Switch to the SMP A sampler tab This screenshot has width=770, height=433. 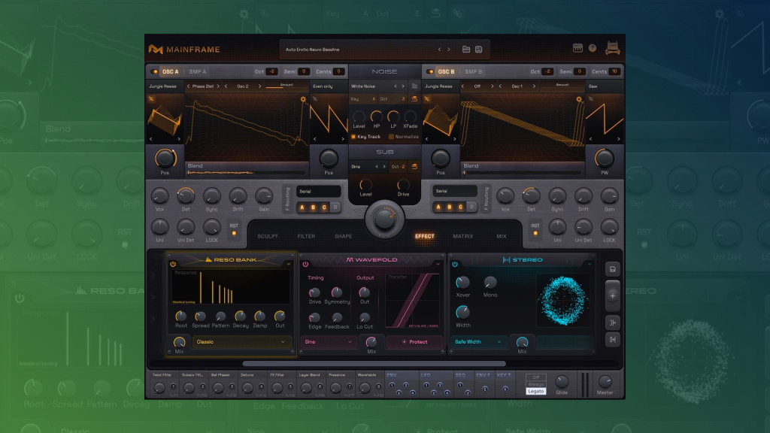click(198, 71)
